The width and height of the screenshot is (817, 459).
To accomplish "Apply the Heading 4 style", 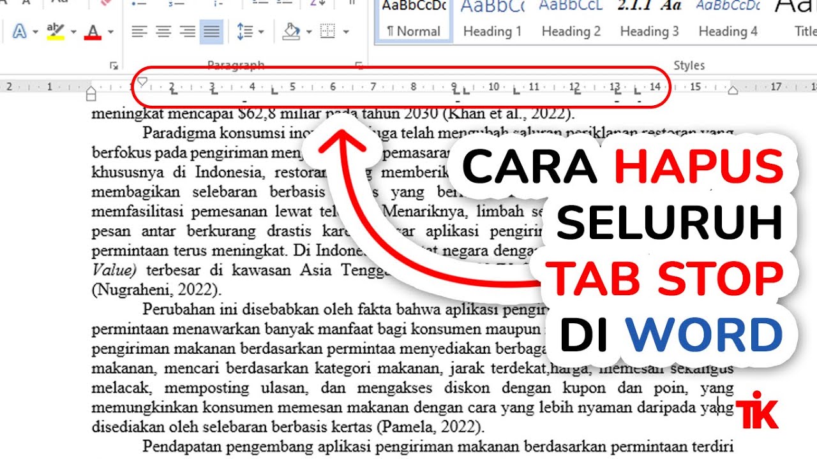I will point(728,21).
